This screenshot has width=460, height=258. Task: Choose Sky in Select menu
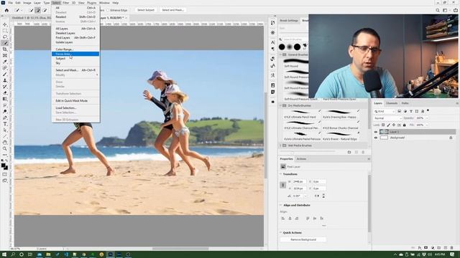click(75, 63)
